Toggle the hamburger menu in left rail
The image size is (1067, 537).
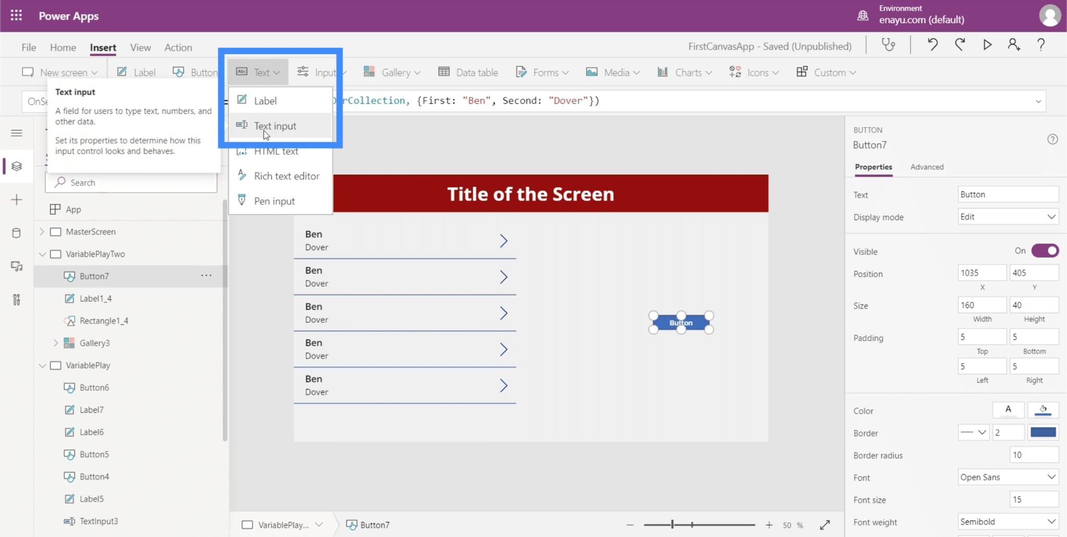[17, 133]
